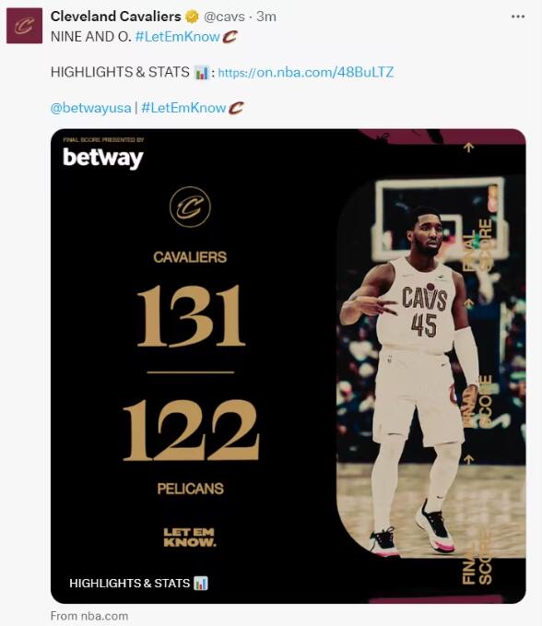Click the Cavs logo emoji after second #LetEmKnow

[236, 108]
